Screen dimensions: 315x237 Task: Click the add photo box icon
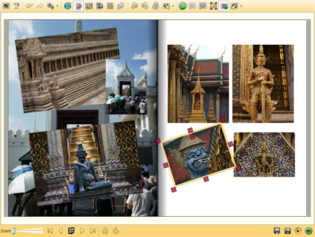coord(6,6)
